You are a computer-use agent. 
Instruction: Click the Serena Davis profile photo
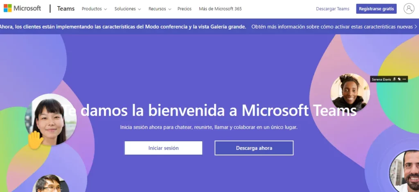click(350, 93)
